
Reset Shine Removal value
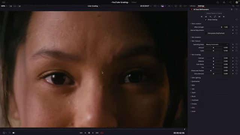[x=237, y=74]
